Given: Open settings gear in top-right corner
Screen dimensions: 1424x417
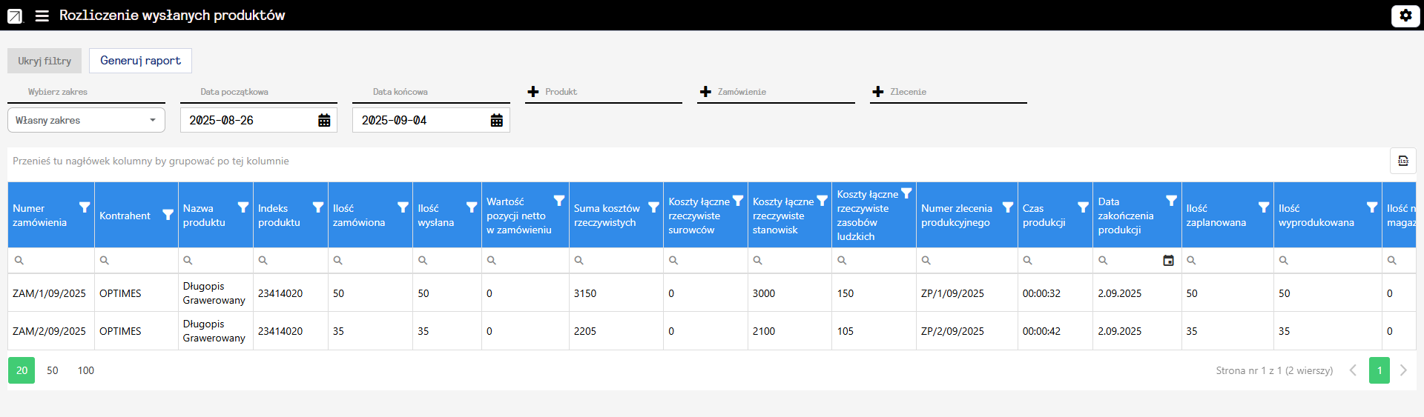Looking at the screenshot, I should 1405,16.
